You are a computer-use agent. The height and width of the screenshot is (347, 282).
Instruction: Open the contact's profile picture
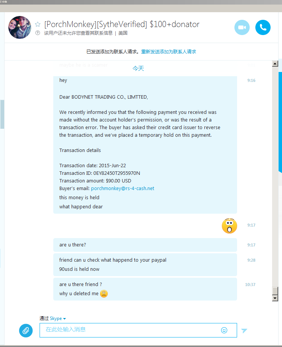pos(20,27)
